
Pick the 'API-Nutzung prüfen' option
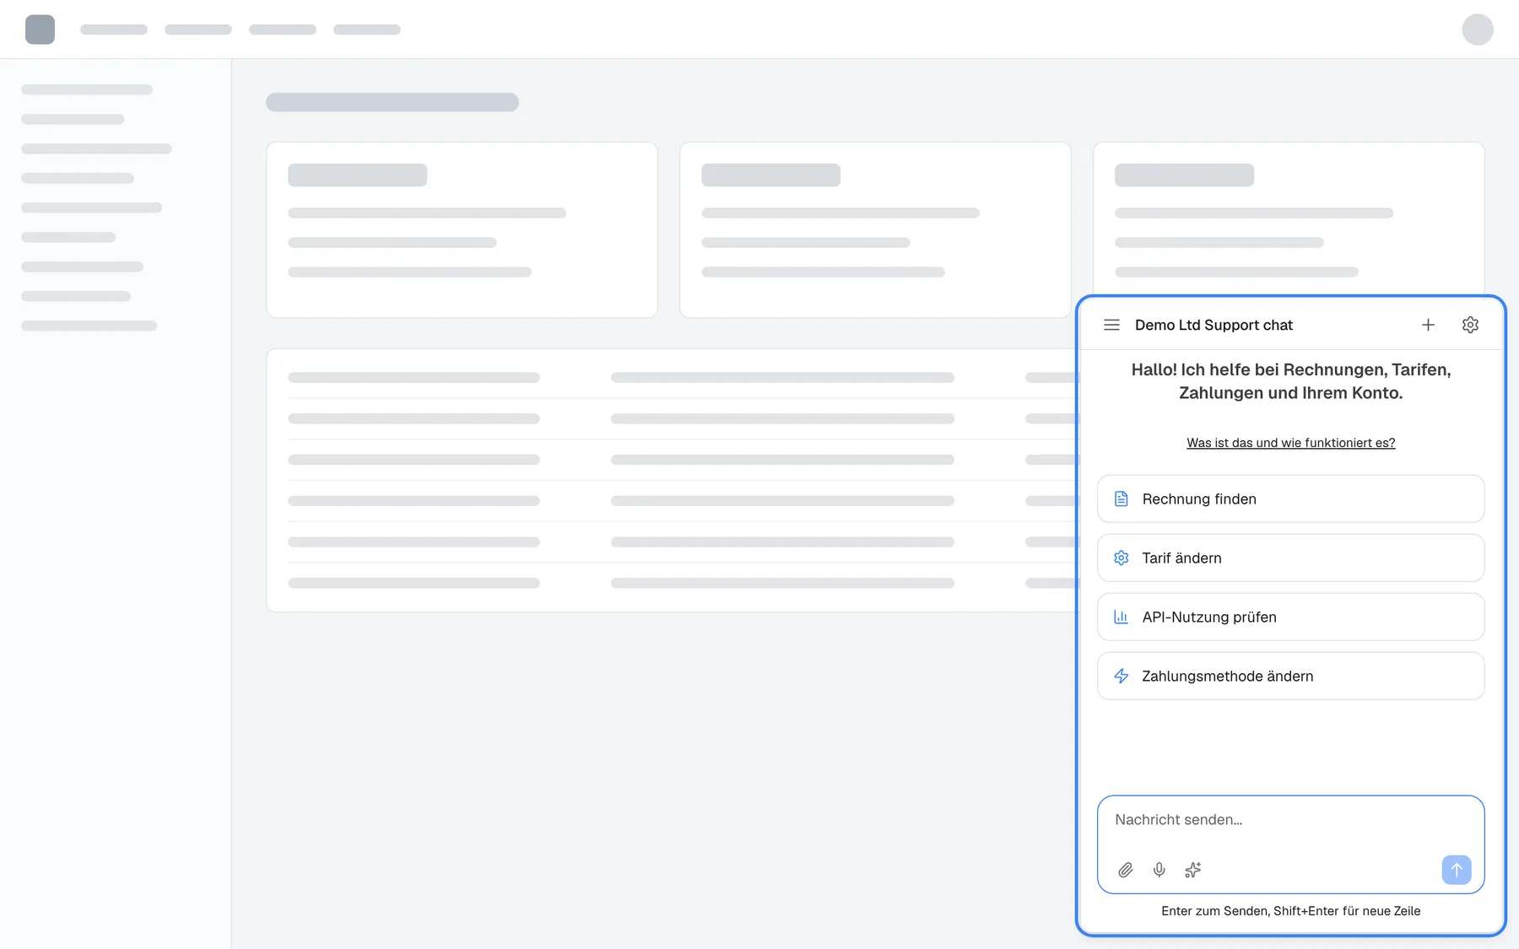(1290, 617)
